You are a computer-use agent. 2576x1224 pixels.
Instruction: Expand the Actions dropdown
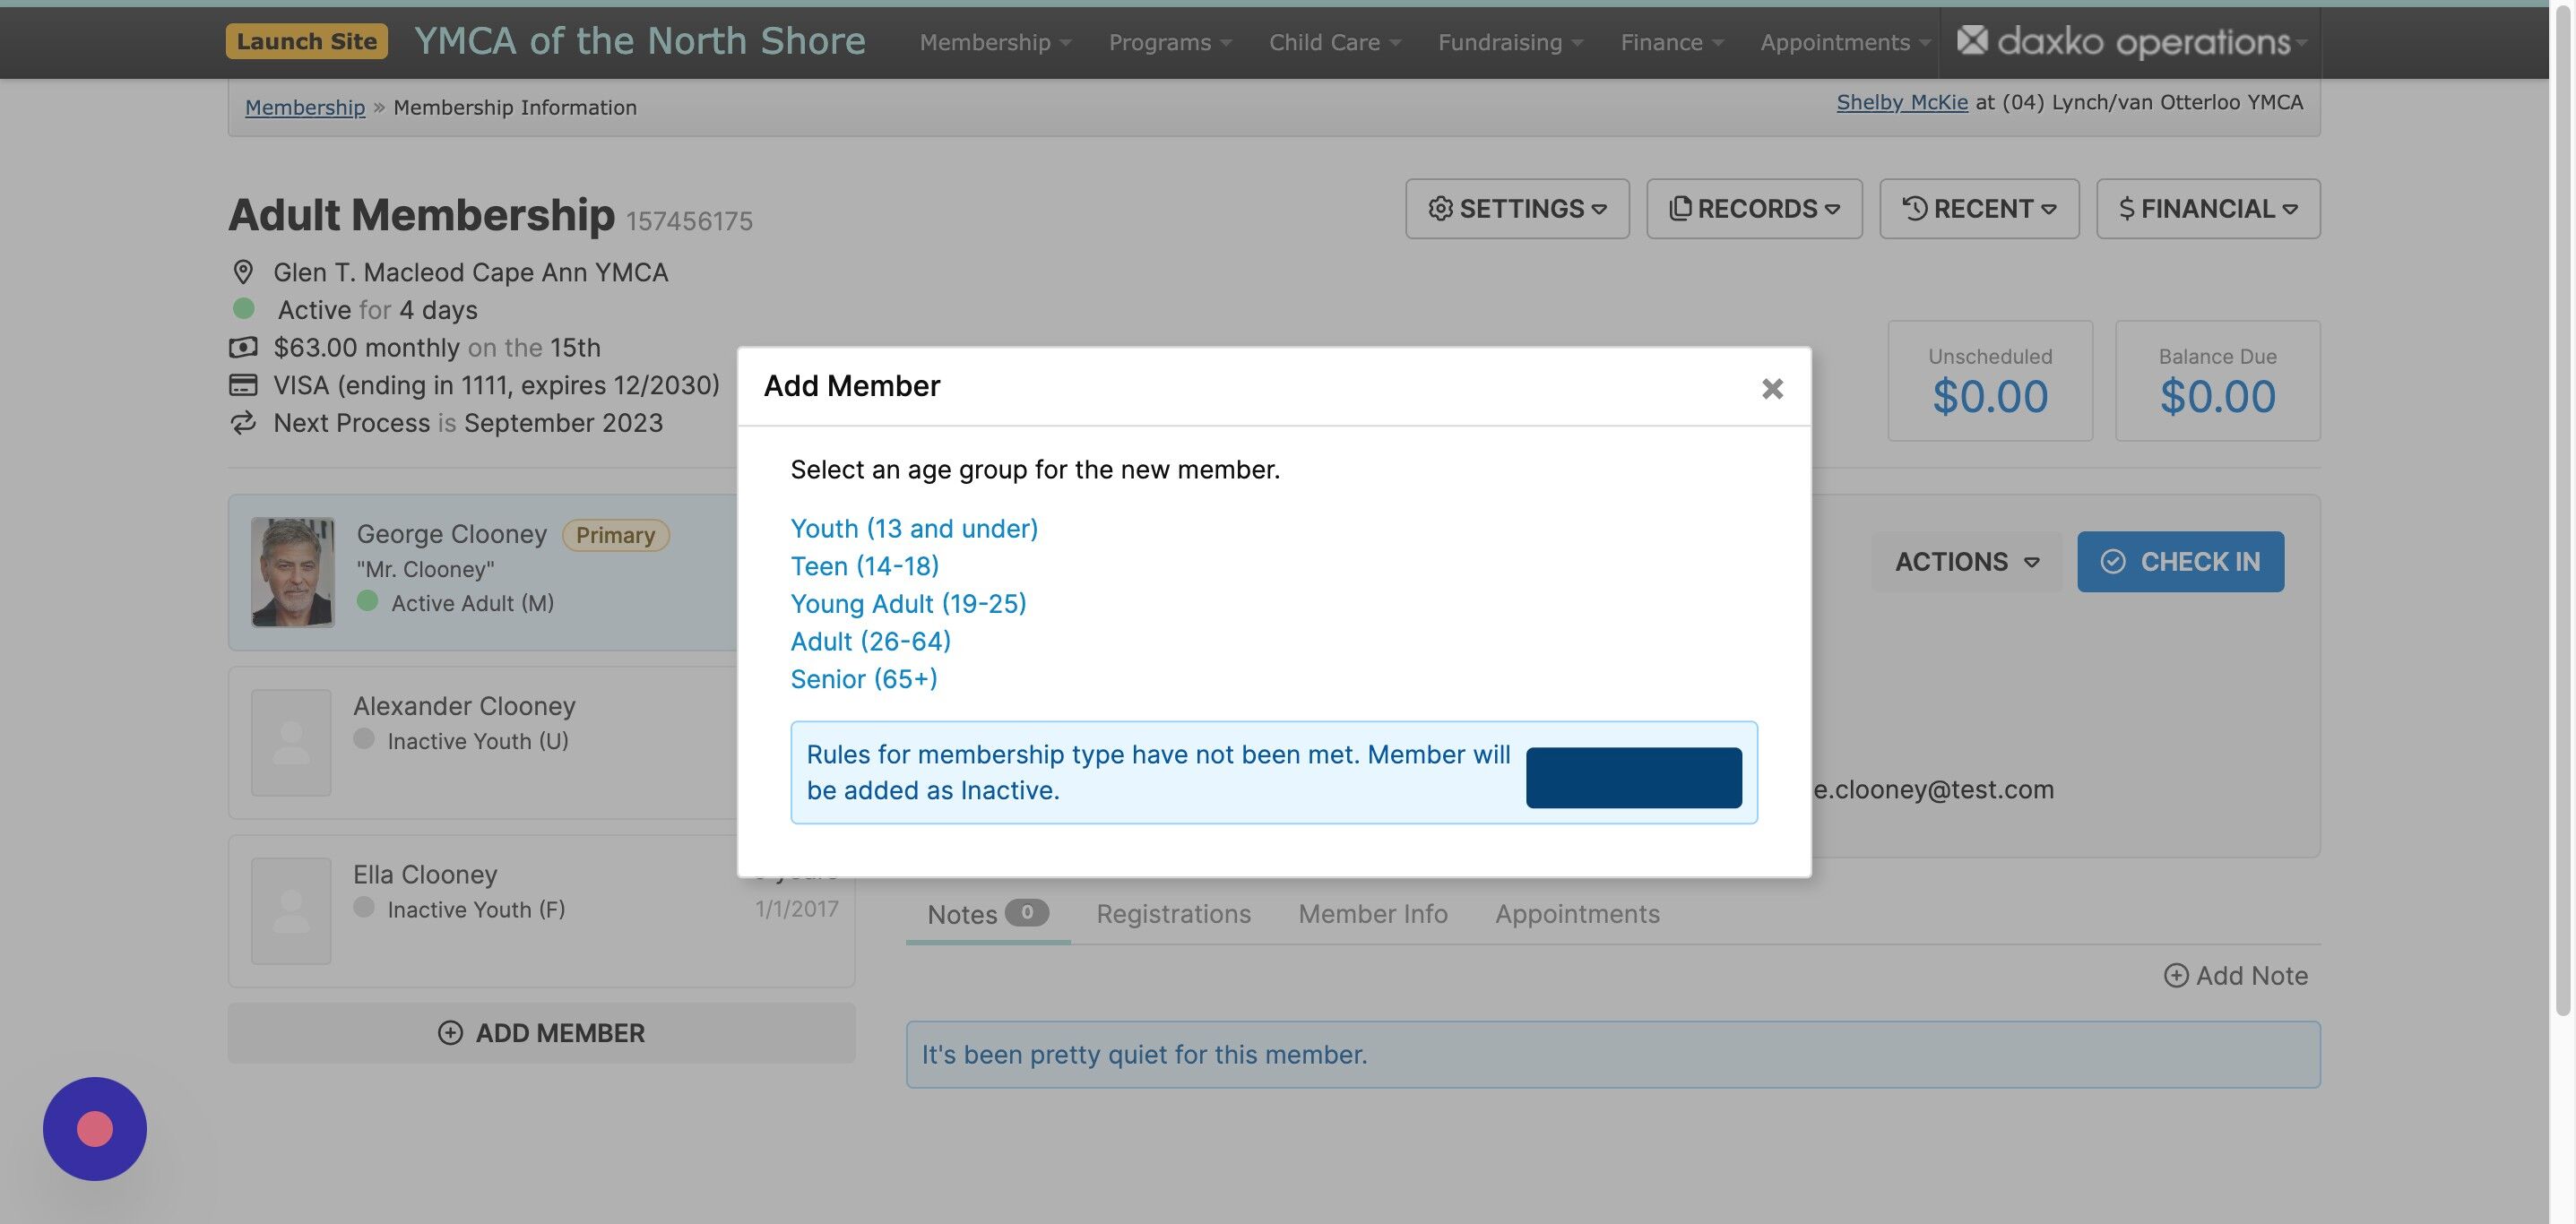point(1966,561)
